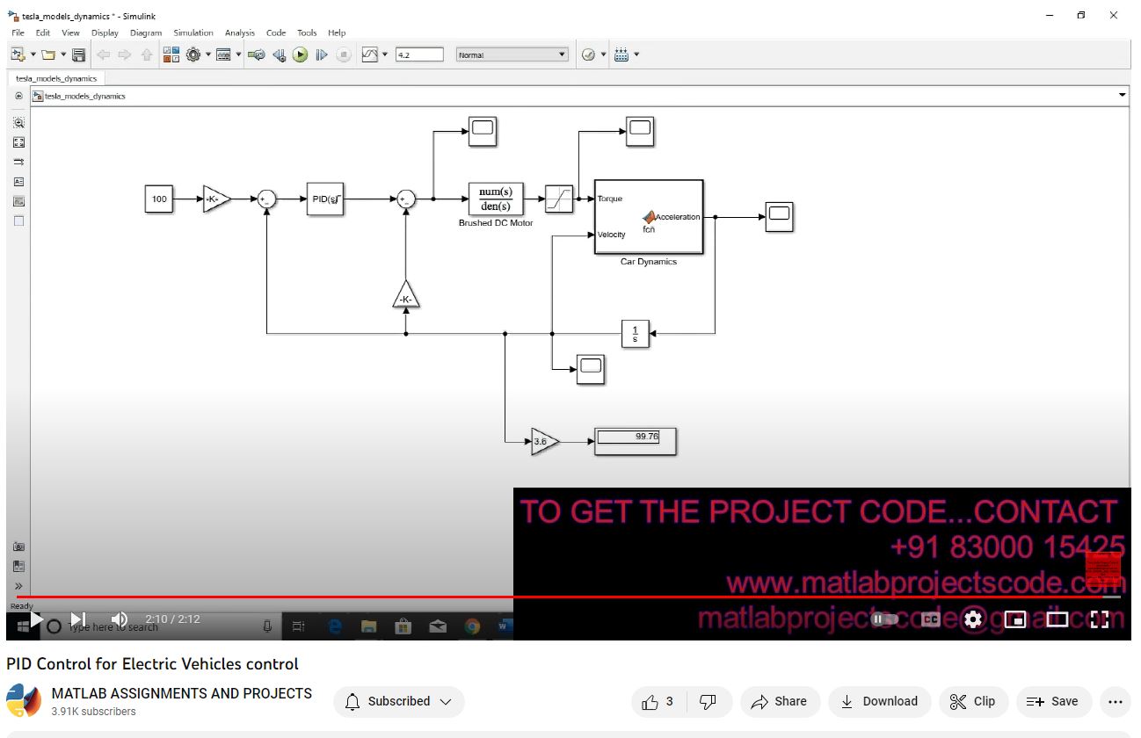Click the Up to Parent arrow icon
The height and width of the screenshot is (738, 1141).
(x=147, y=54)
